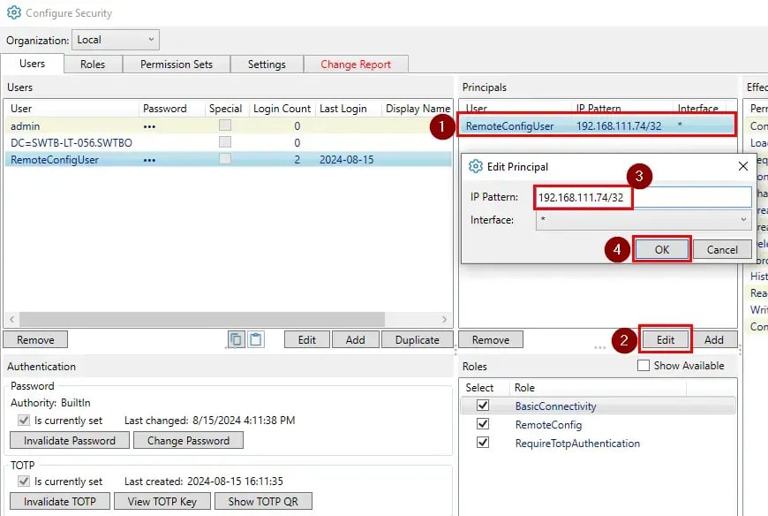Open the Change Report tab
Viewport: 768px width, 516px height.
(x=358, y=64)
